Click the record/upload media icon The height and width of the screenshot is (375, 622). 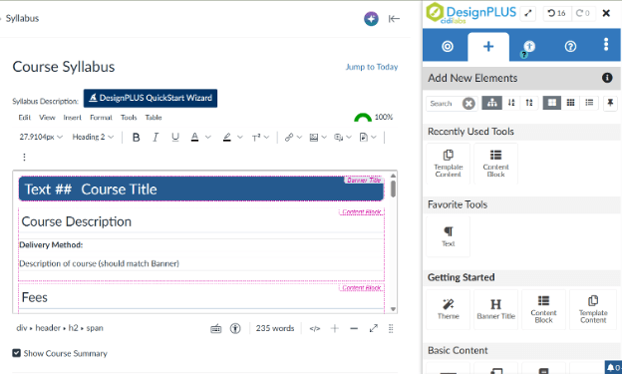click(338, 138)
